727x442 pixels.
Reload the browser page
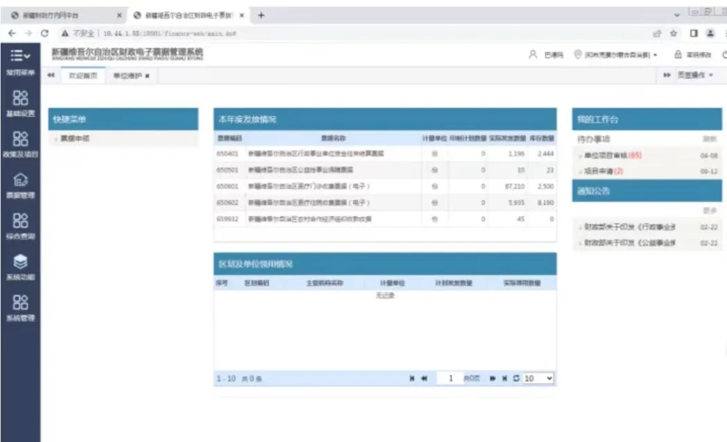44,33
